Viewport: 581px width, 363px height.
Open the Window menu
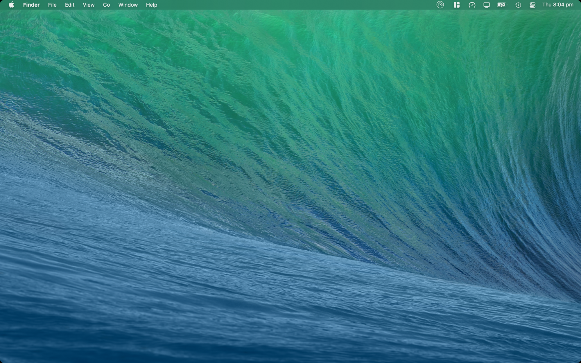(x=128, y=5)
